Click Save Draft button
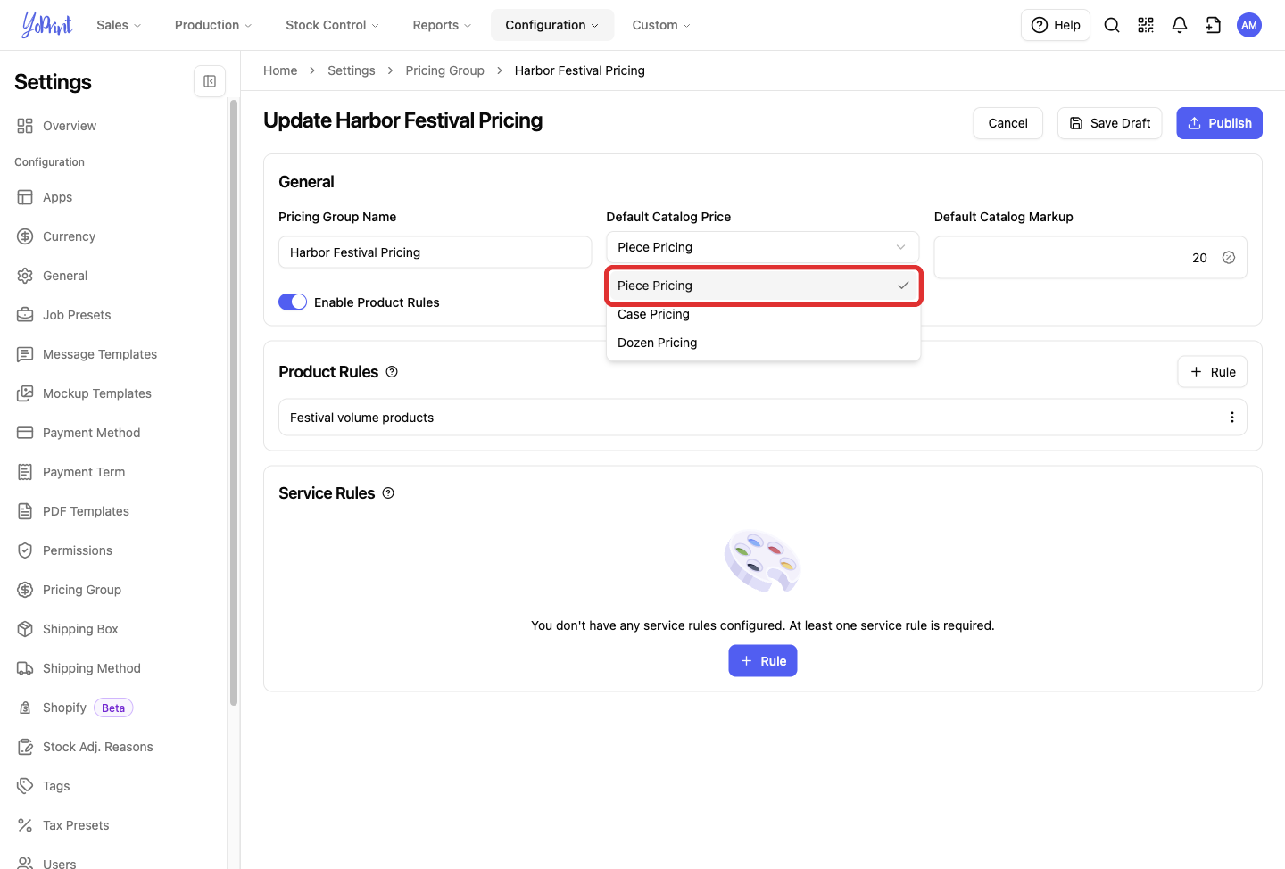The image size is (1285, 869). click(x=1110, y=123)
